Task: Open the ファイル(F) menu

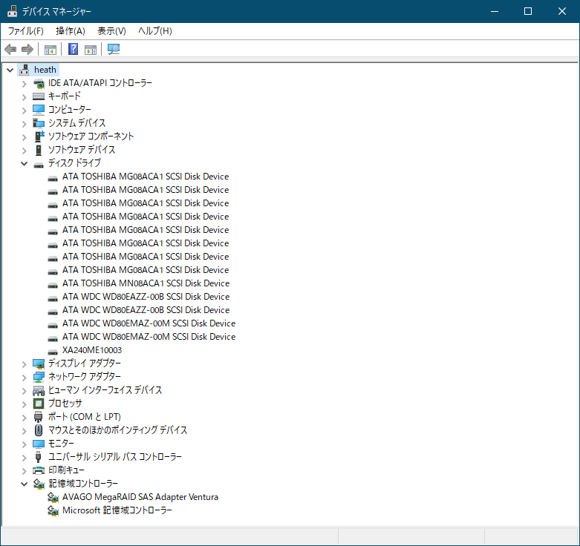Action: click(26, 31)
